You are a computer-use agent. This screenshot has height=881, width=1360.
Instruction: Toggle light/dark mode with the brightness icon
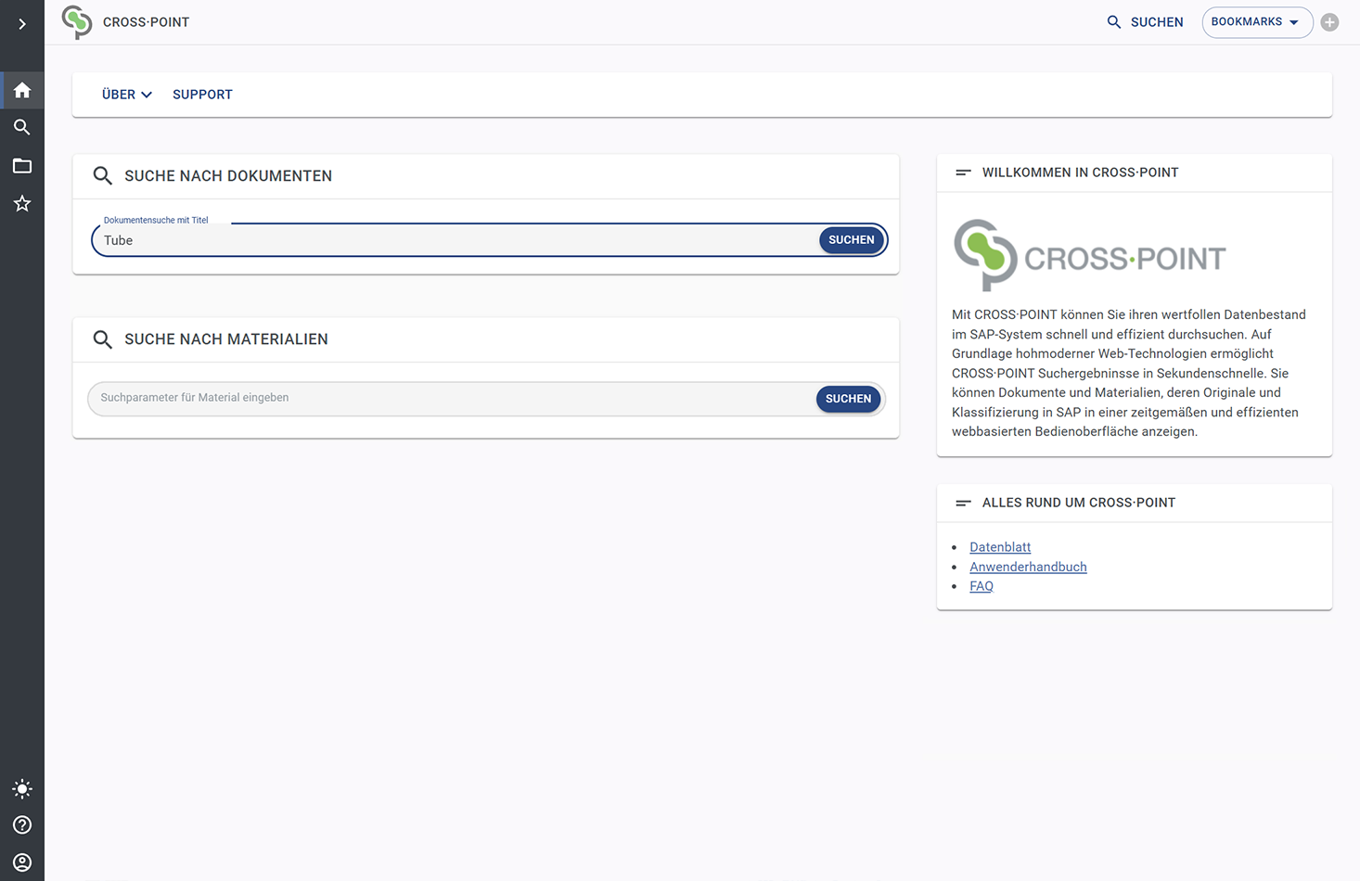(x=21, y=788)
